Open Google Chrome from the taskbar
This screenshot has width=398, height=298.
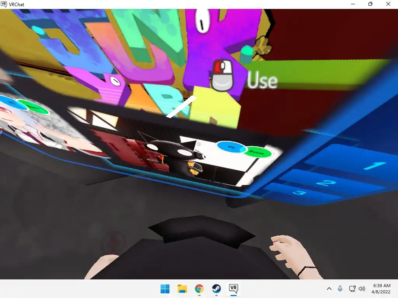[199, 289]
